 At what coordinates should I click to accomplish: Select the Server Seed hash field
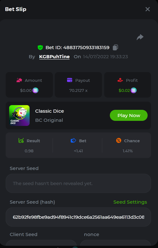coord(78,217)
